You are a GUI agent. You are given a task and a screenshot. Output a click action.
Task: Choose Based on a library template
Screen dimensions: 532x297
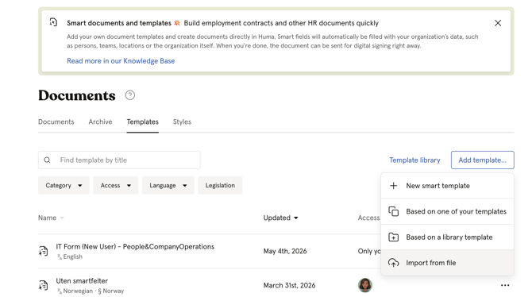pos(447,237)
